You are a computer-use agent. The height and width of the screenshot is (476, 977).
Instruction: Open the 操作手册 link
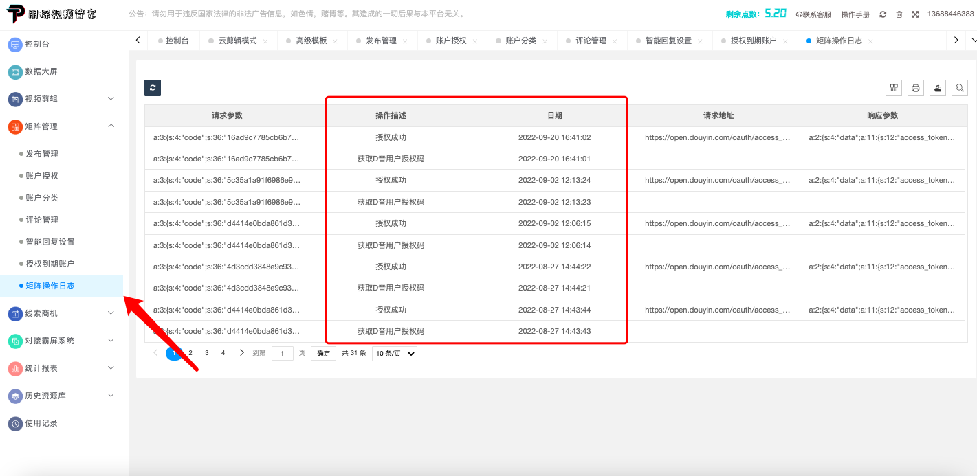[855, 14]
